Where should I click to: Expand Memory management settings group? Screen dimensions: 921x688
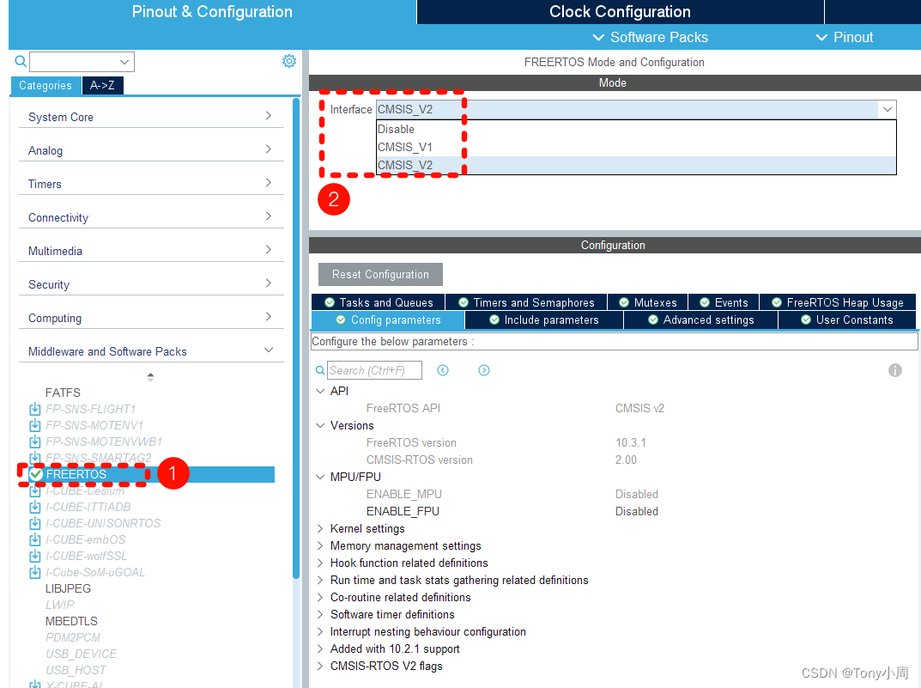click(x=320, y=545)
